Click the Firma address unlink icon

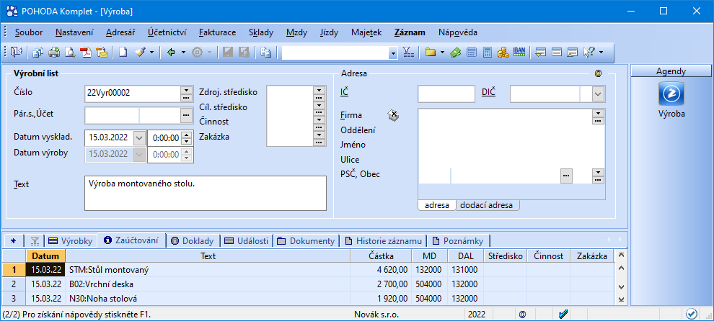[394, 115]
